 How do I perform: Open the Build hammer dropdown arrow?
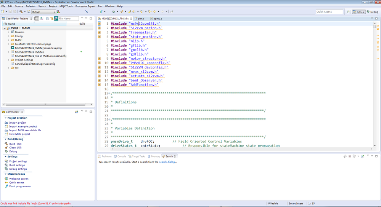25,12
